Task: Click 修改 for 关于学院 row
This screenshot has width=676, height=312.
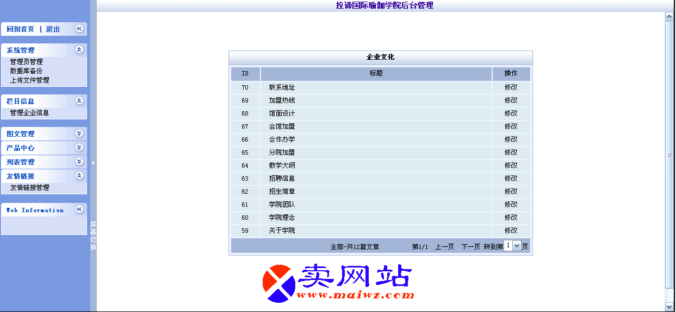Action: [x=511, y=231]
